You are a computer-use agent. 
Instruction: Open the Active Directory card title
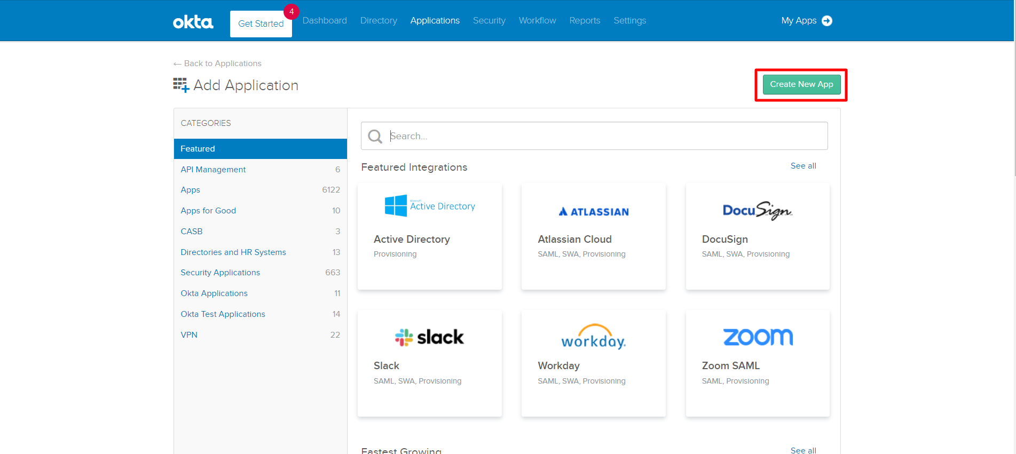click(412, 240)
